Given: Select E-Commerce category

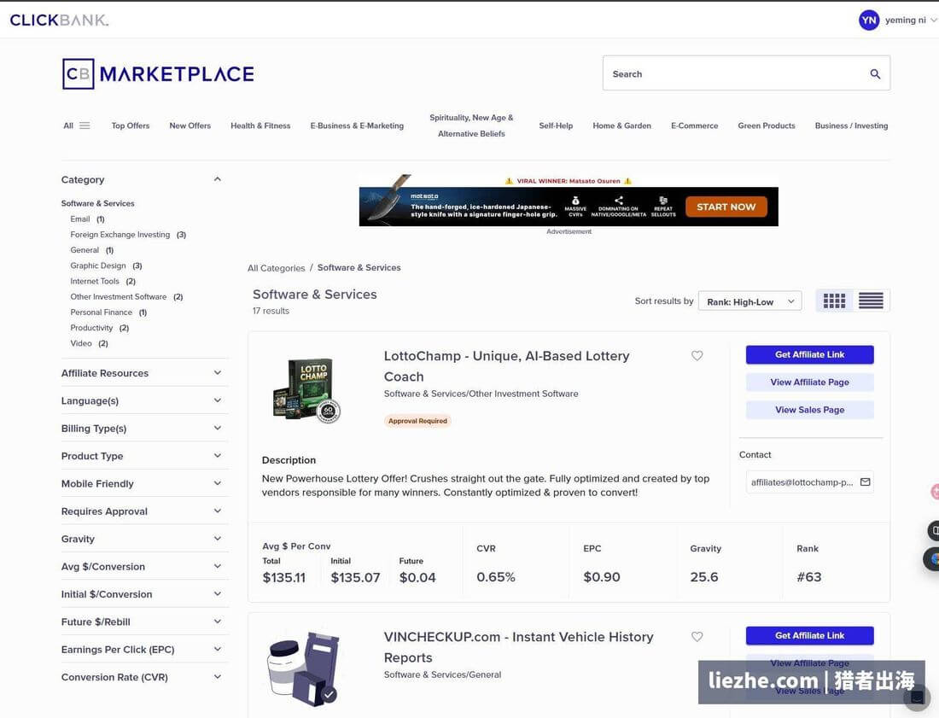Looking at the screenshot, I should (x=694, y=126).
